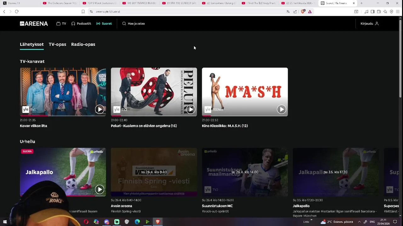The height and width of the screenshot is (226, 403).
Task: Play live Jalkapallo broadcast
Action: tap(99, 189)
